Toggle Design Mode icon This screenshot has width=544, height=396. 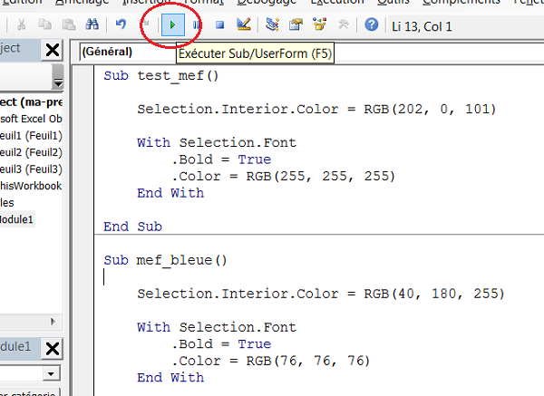244,24
